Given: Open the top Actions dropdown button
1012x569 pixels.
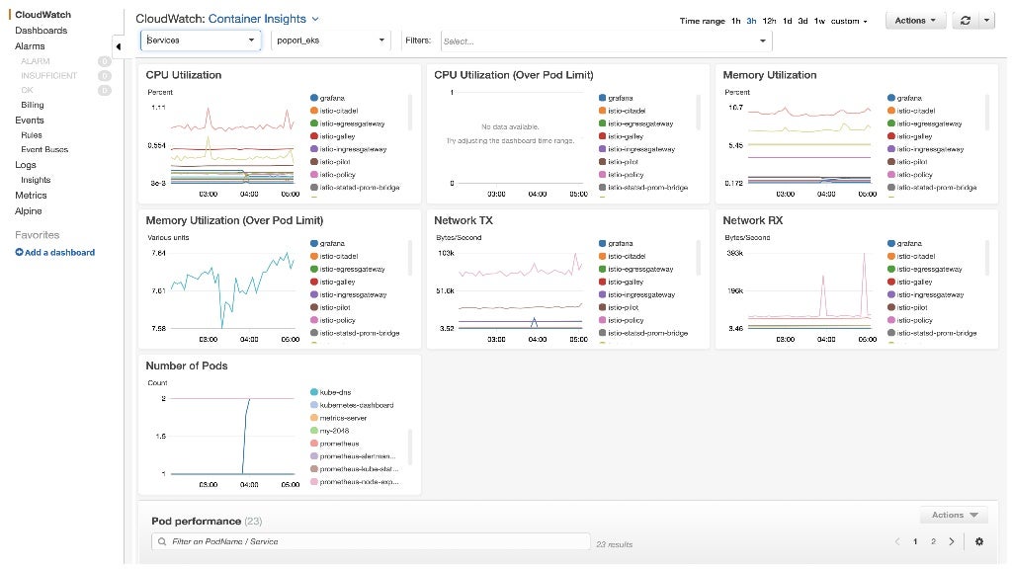Looking at the screenshot, I should click(x=915, y=21).
